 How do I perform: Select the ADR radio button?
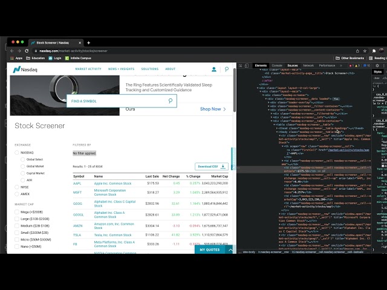tap(23, 180)
